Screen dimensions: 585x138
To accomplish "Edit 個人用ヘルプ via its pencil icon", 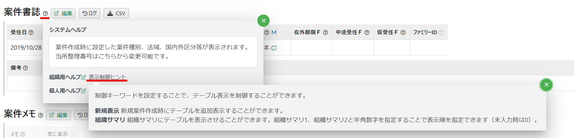I will (x=84, y=91).
